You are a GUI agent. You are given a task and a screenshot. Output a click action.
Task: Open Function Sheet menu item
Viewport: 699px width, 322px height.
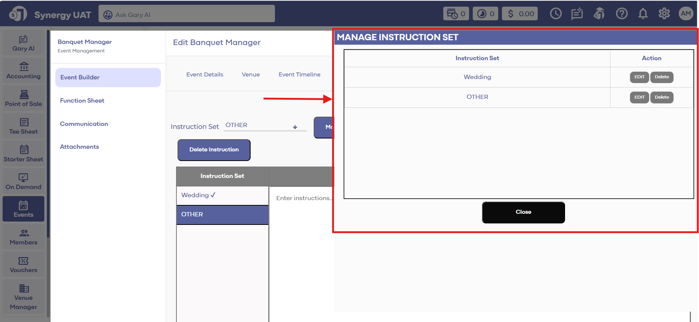(x=82, y=100)
